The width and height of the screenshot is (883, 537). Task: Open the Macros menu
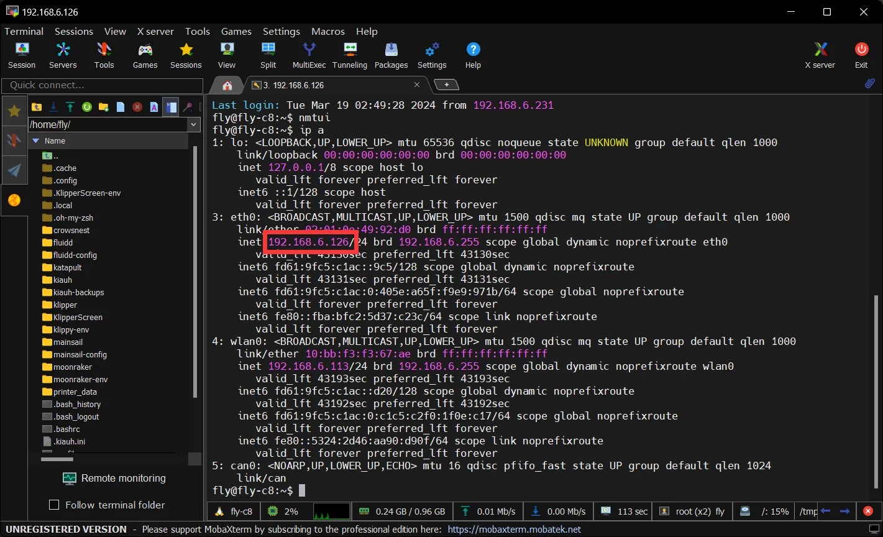pyautogui.click(x=327, y=31)
